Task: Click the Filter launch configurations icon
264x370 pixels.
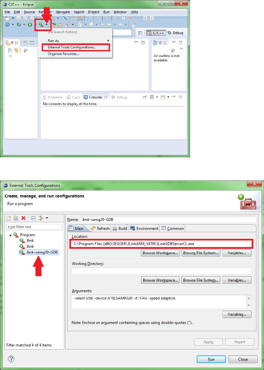Action: coord(41,218)
